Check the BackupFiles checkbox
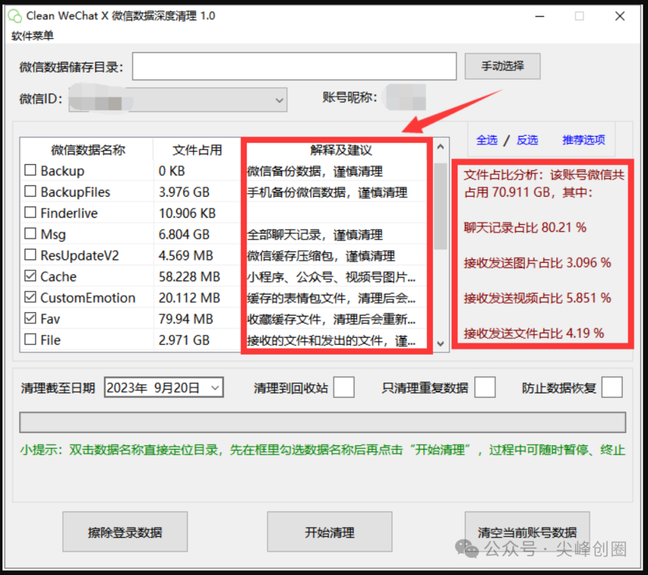The width and height of the screenshot is (648, 575). tap(30, 191)
